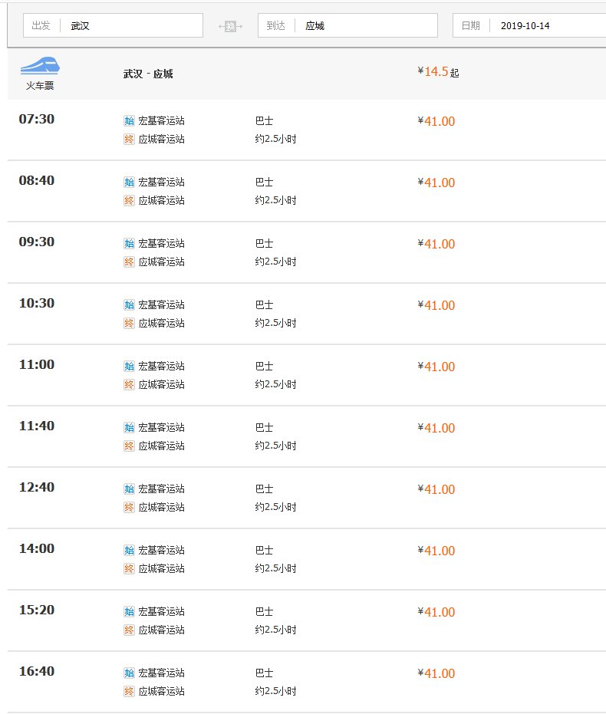Click 宏基客运站 in the 07:30 row

point(162,120)
